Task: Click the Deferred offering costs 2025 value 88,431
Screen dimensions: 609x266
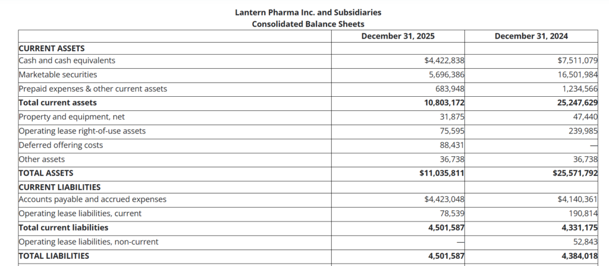Action: click(451, 145)
